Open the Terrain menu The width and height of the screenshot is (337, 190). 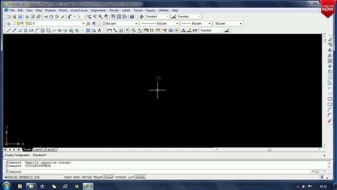point(138,11)
